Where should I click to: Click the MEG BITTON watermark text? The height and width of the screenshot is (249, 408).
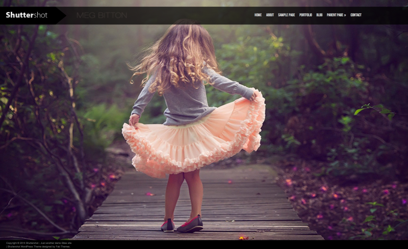coord(101,16)
